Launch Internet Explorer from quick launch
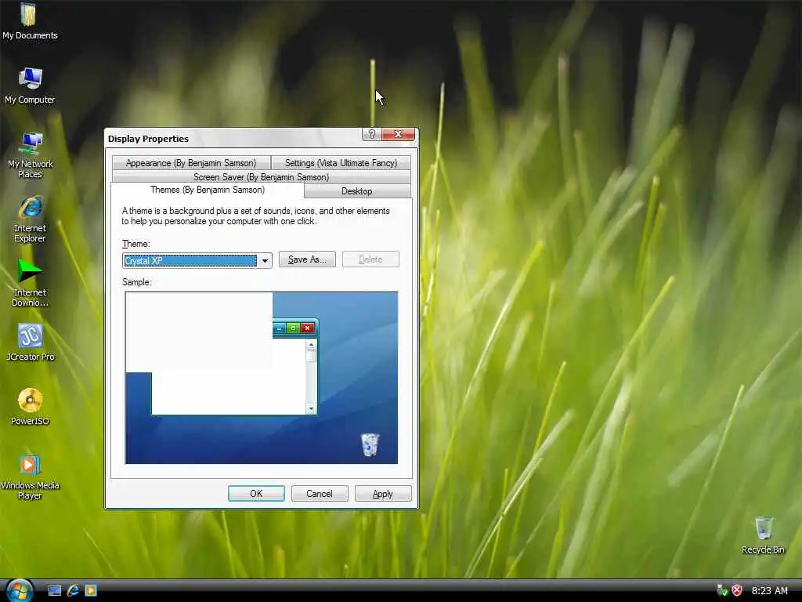The height and width of the screenshot is (602, 802). point(73,590)
